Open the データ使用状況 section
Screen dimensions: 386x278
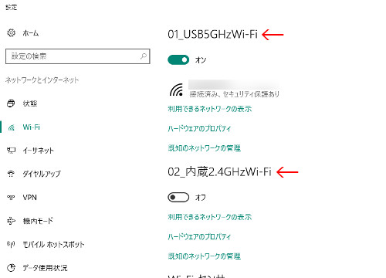(45, 268)
